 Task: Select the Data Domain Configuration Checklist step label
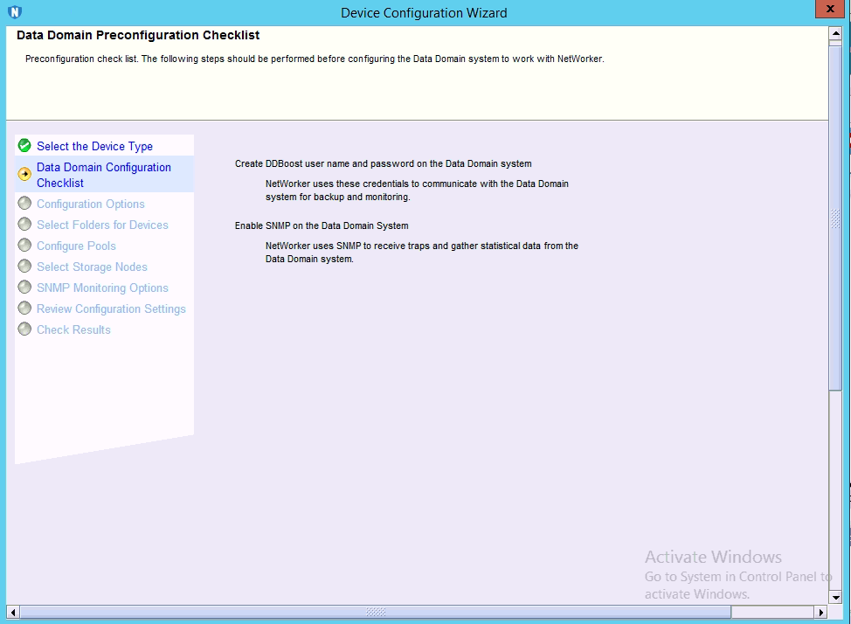coord(103,175)
